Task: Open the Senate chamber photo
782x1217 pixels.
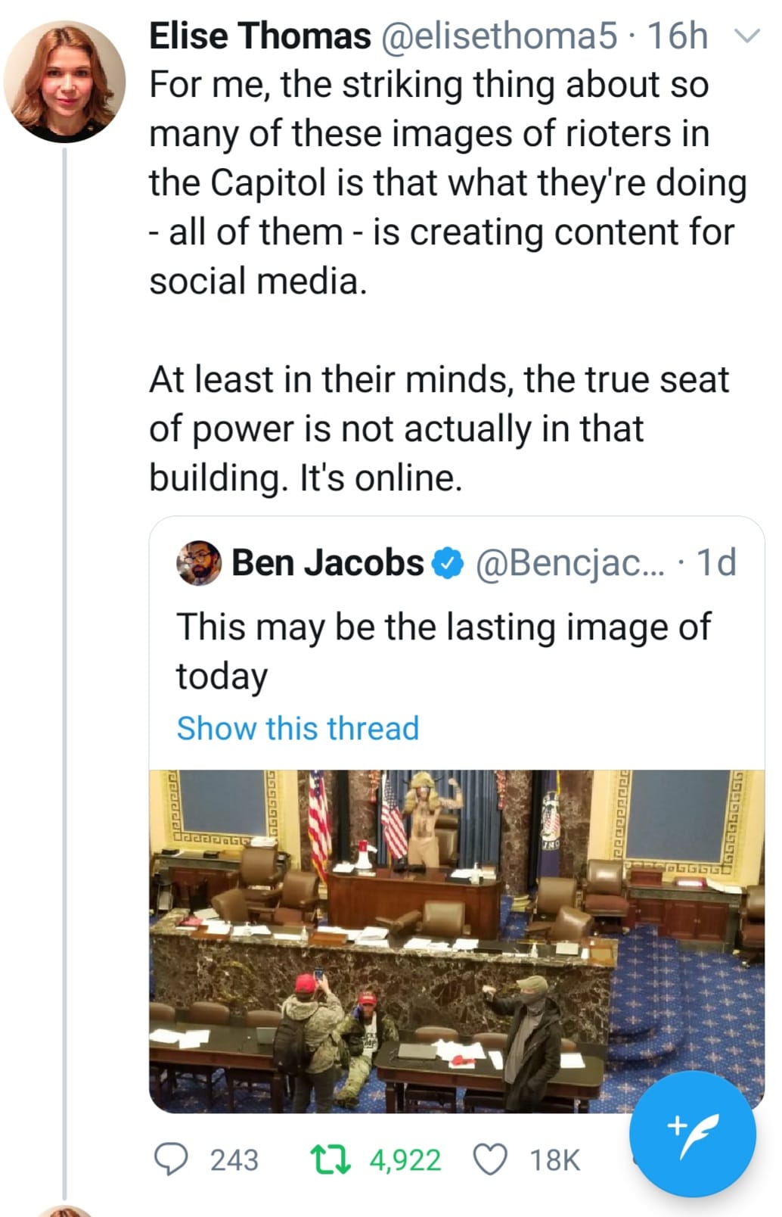Action: tap(457, 940)
